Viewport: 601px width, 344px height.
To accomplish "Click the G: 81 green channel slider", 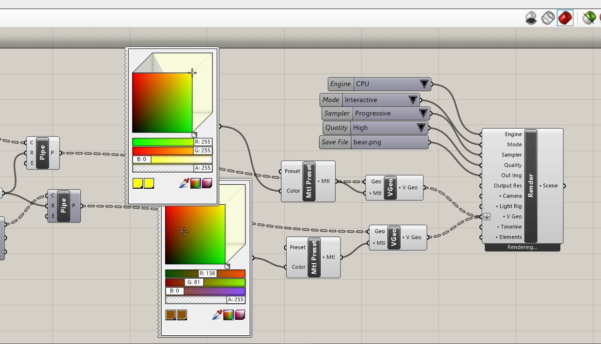I will click(x=205, y=282).
